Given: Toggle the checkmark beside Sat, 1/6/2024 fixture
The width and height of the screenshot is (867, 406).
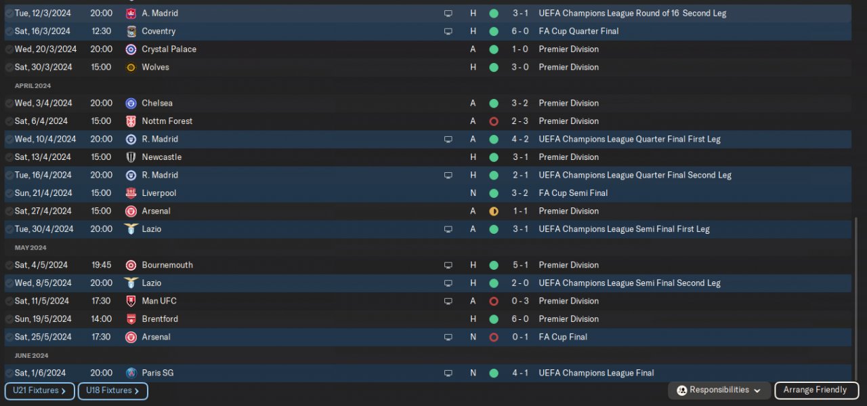Looking at the screenshot, I should click(x=9, y=373).
